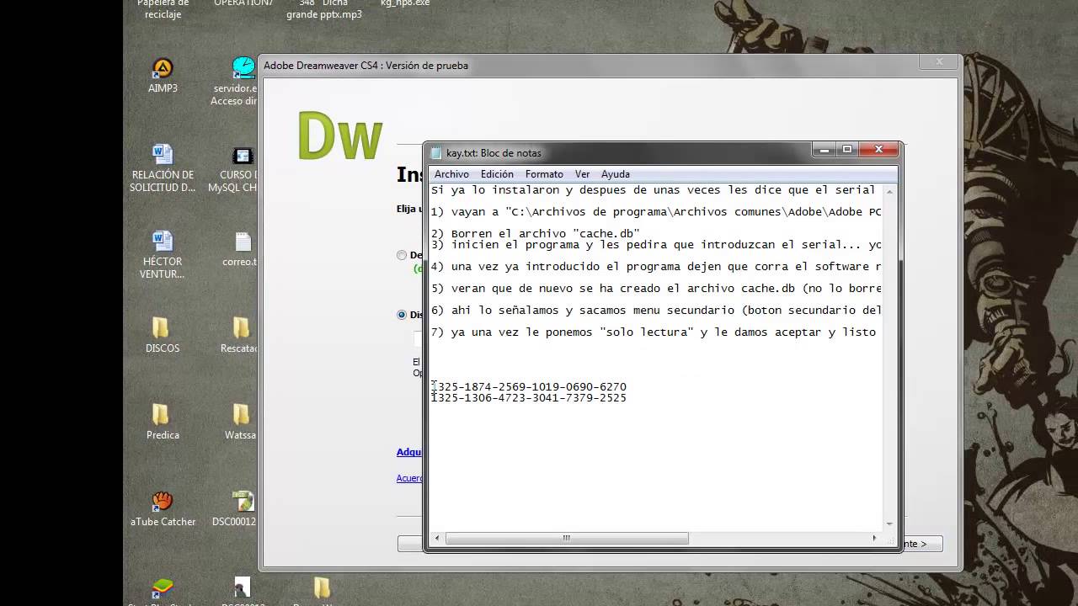Select the Predica folder icon
Viewport: 1078px width, 606px height.
tap(163, 422)
